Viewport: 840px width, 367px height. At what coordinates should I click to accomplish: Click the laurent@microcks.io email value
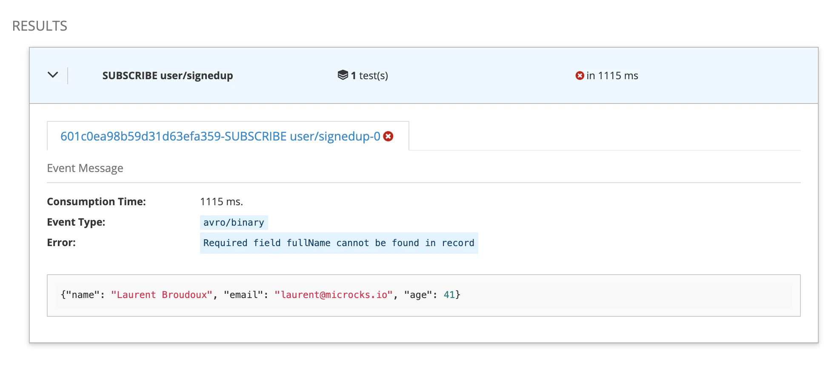click(334, 295)
